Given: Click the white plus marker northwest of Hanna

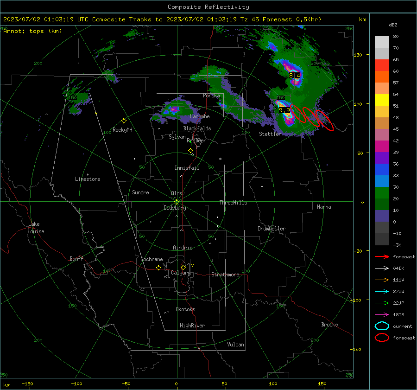Looking at the screenshot, I should point(262,186).
